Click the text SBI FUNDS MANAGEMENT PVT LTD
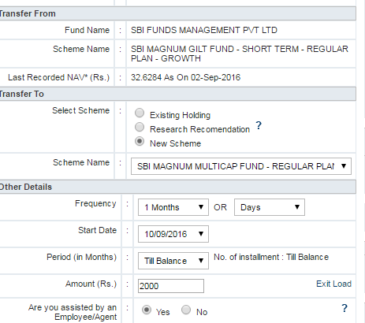The height and width of the screenshot is (323, 365). (x=204, y=30)
